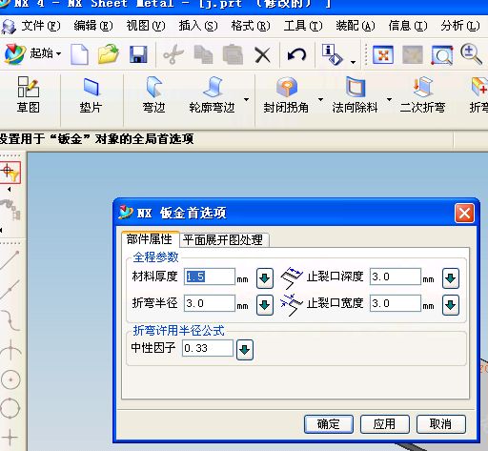The width and height of the screenshot is (488, 451).
Task: Click the 材料厚度 input field
Action: 210,277
